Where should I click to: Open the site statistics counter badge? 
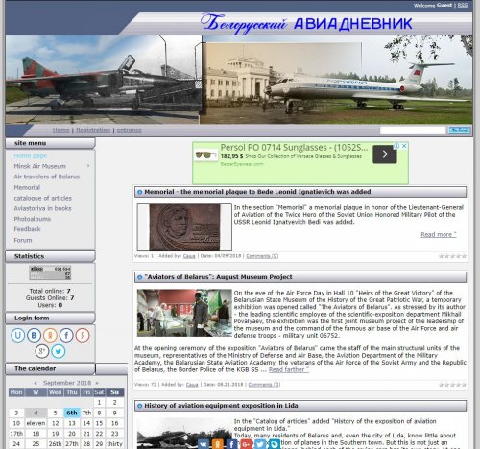[x=50, y=272]
